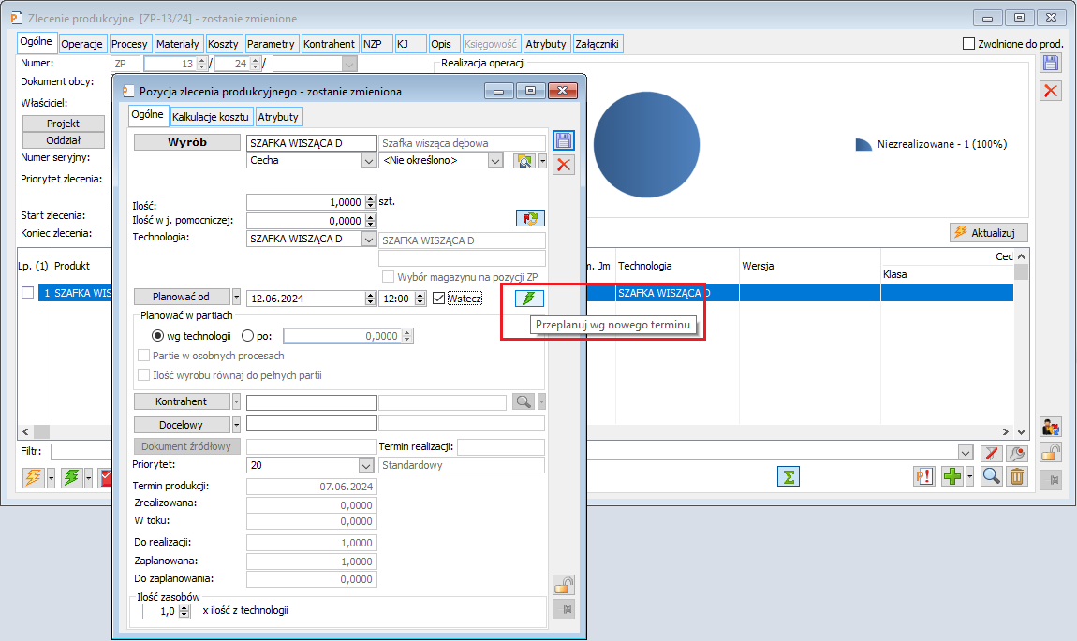
Task: Switch to Kalkulacje kosztu tab
Action: coord(210,117)
